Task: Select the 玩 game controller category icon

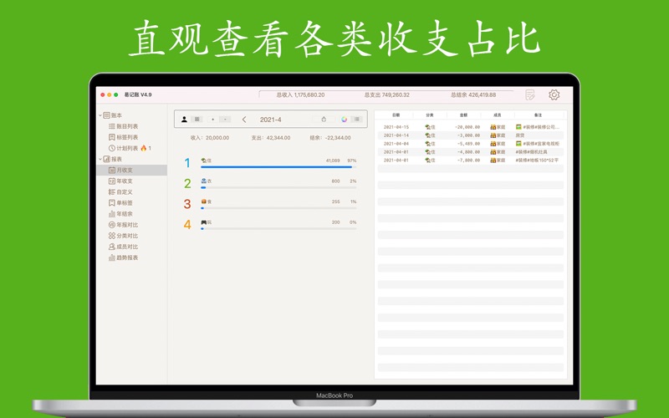Action: [204, 222]
